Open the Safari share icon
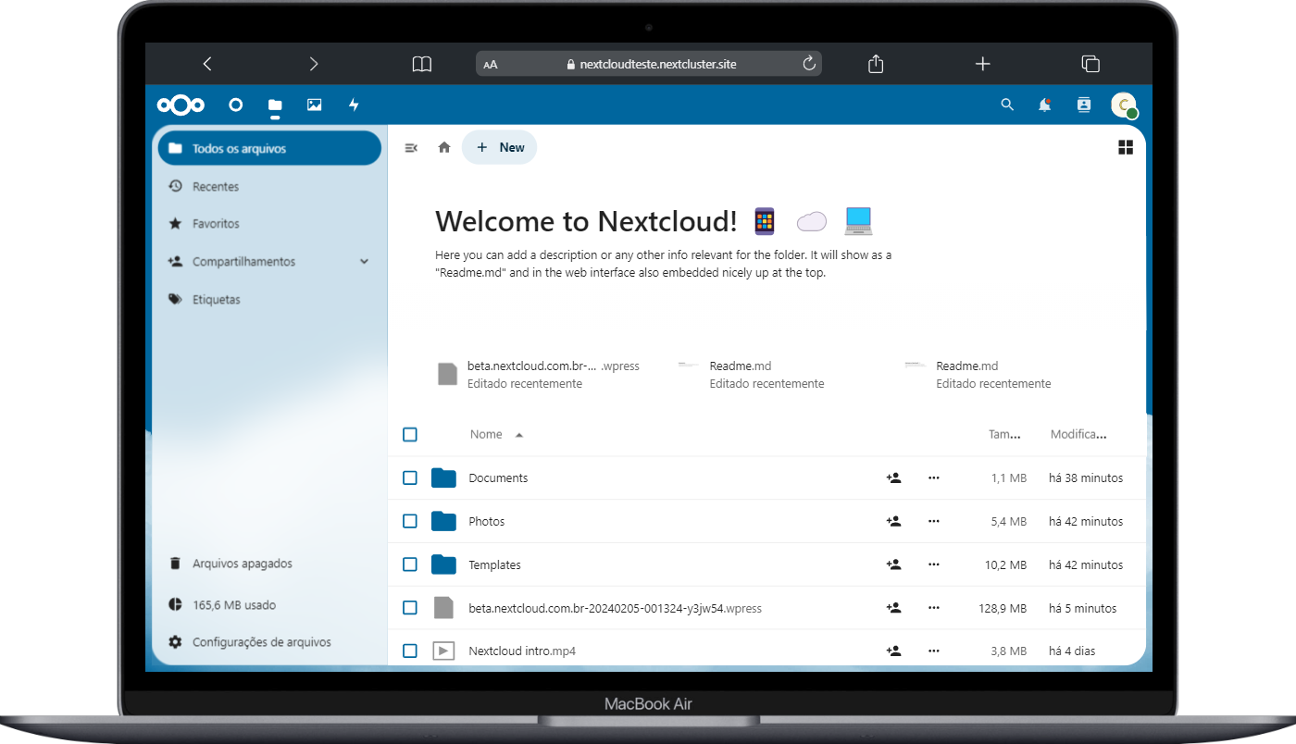This screenshot has height=744, width=1296. click(876, 63)
